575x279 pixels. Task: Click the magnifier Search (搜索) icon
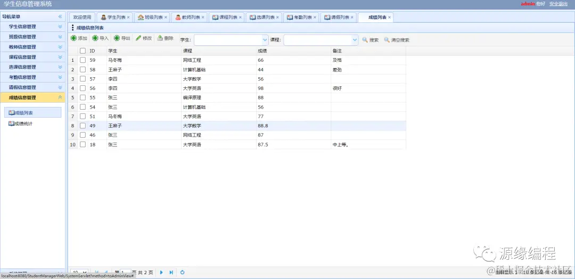[x=365, y=40]
